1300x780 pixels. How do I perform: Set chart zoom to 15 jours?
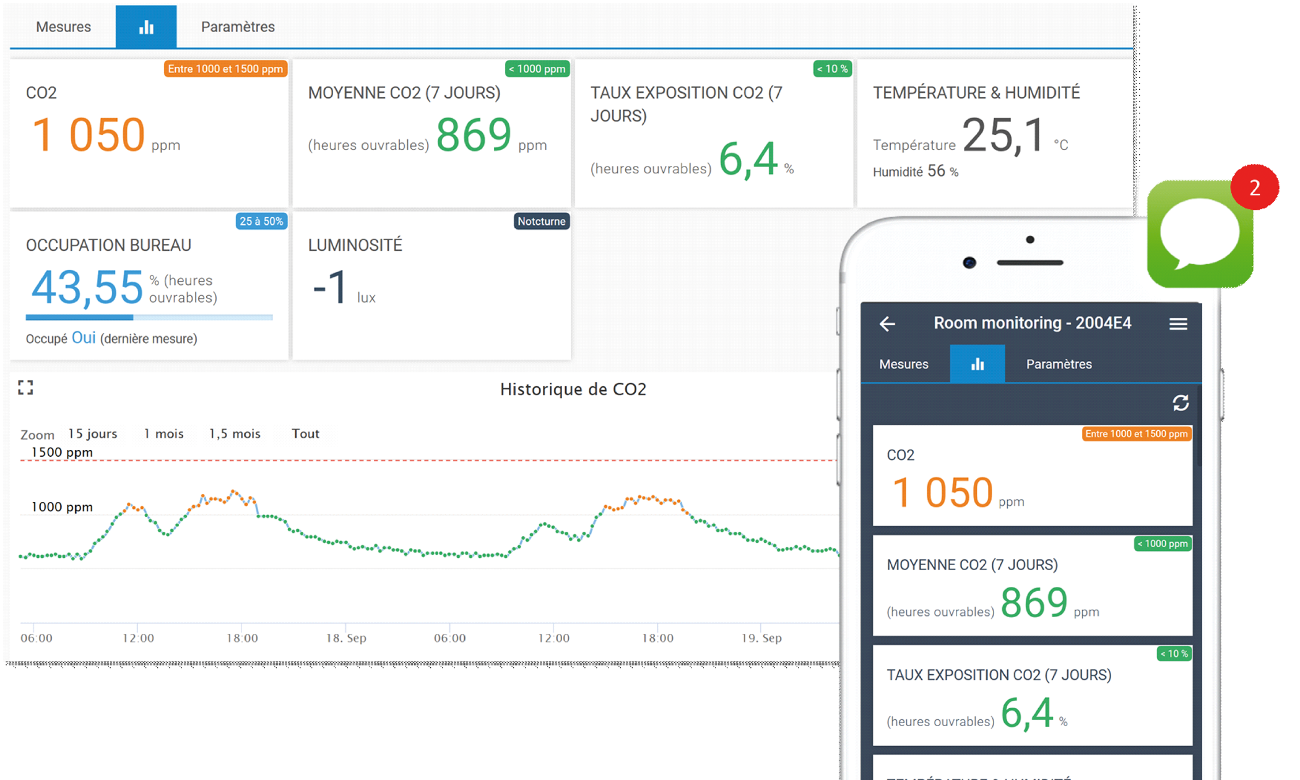[92, 433]
